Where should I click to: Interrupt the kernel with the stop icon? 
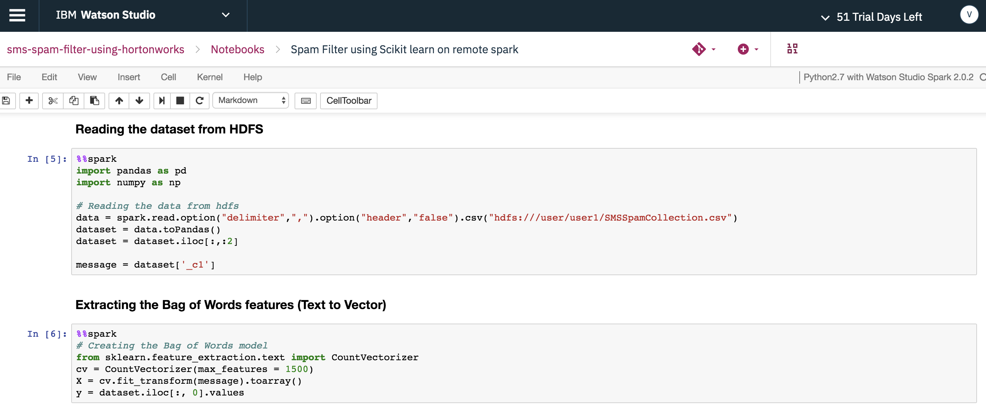(180, 101)
